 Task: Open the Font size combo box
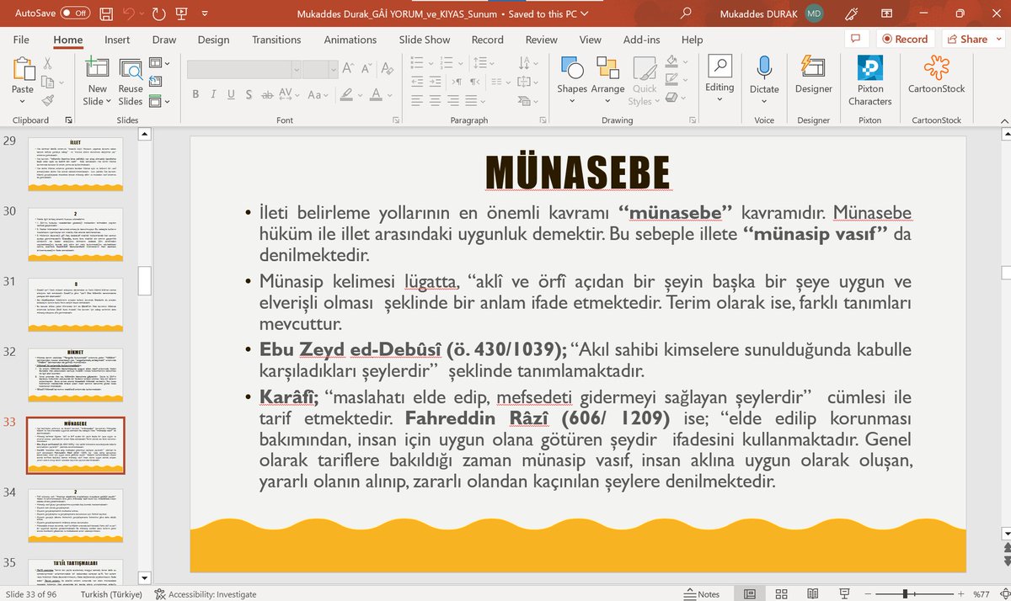(x=320, y=70)
